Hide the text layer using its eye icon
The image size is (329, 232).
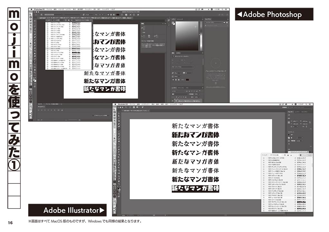(x=173, y=101)
